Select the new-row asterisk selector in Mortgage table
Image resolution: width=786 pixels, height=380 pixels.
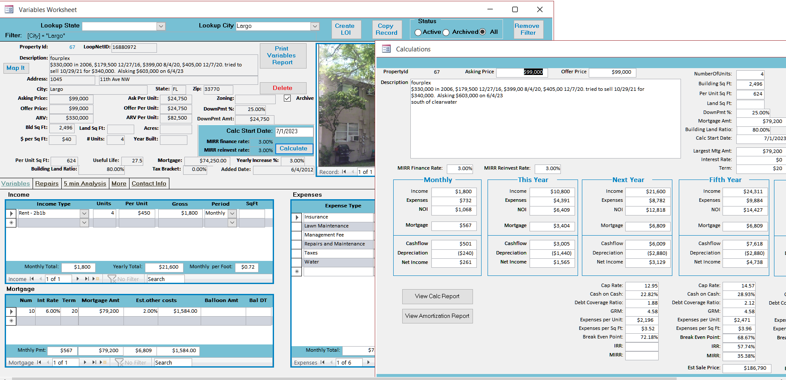[x=11, y=321]
